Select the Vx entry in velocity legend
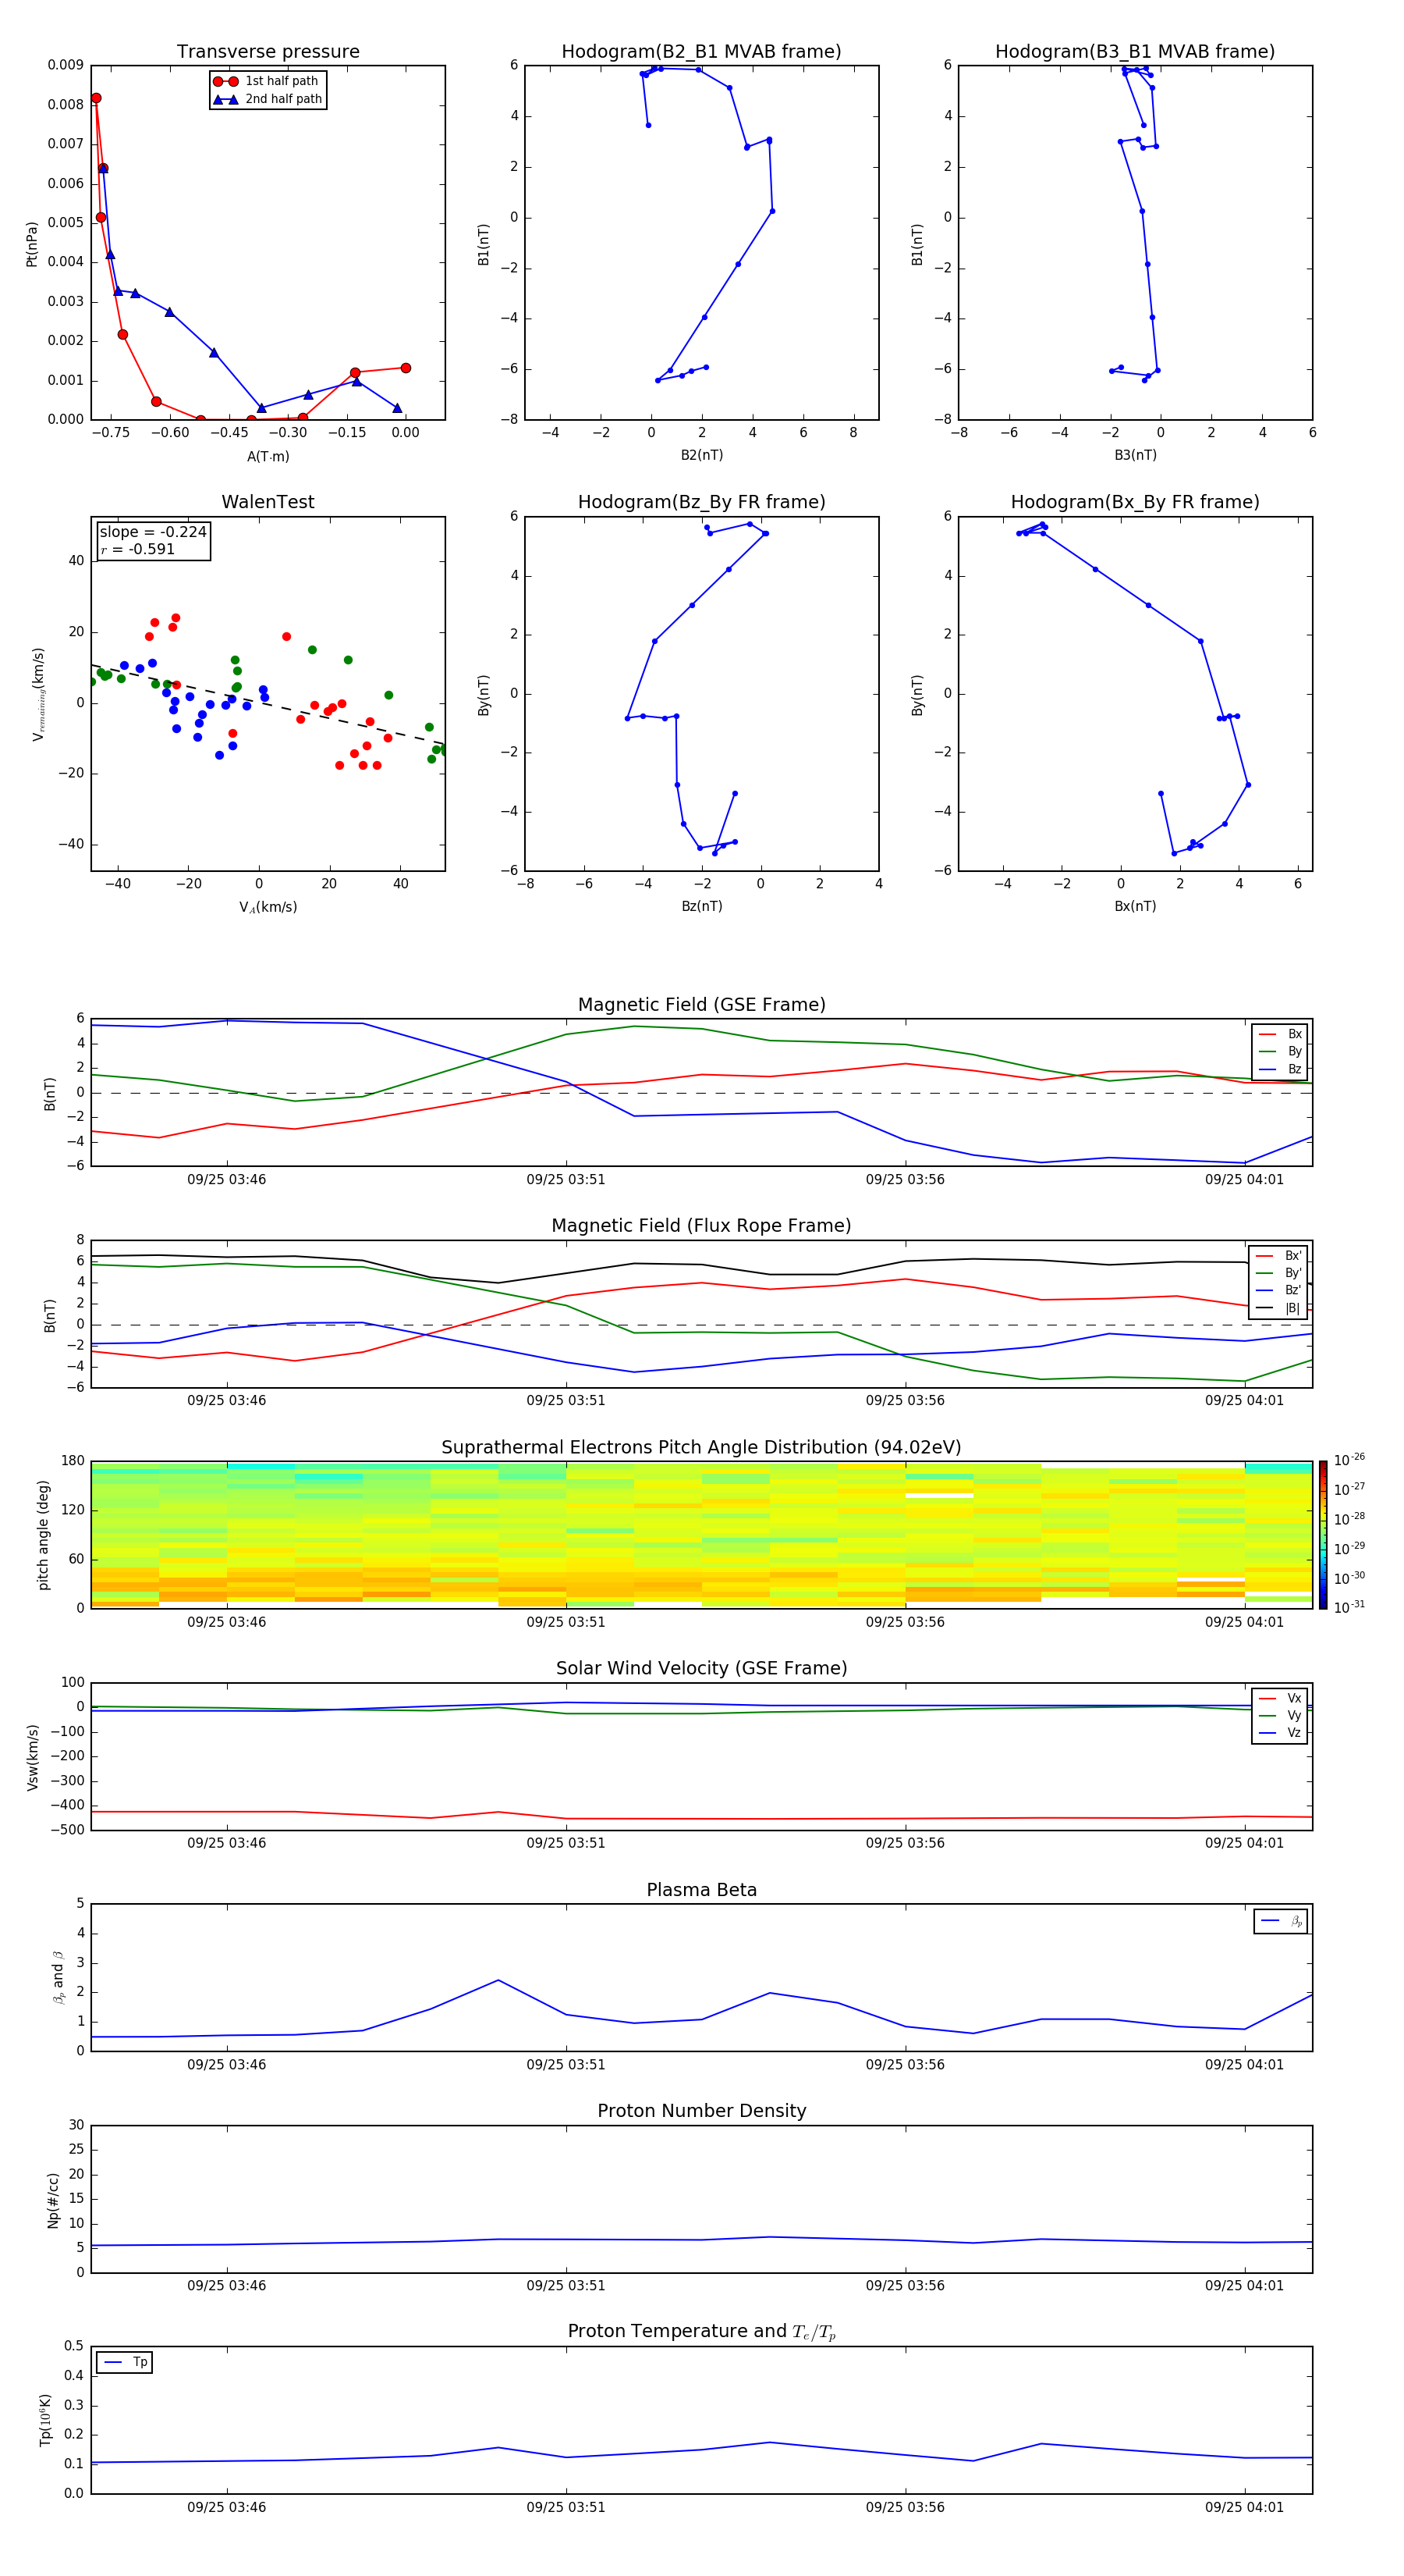 1280,1698
